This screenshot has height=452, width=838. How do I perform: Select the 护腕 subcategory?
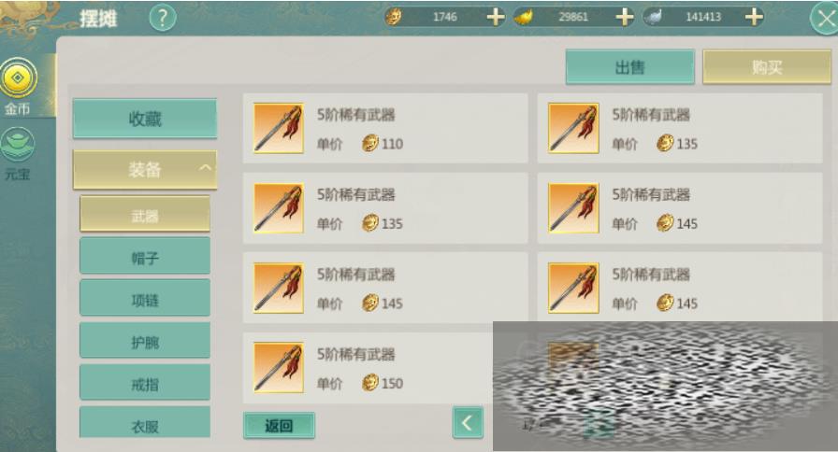145,341
